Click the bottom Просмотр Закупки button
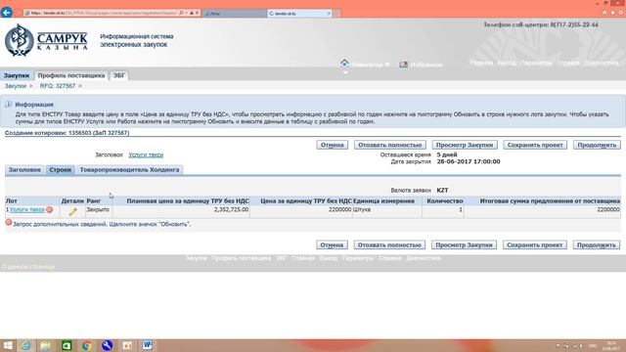This screenshot has width=626, height=352. pos(464,244)
